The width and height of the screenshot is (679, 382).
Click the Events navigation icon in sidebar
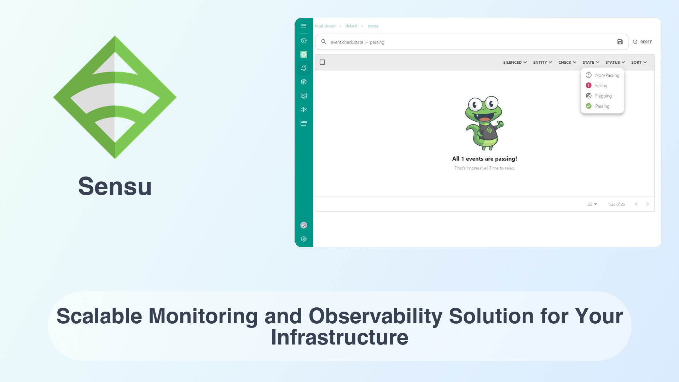[303, 54]
